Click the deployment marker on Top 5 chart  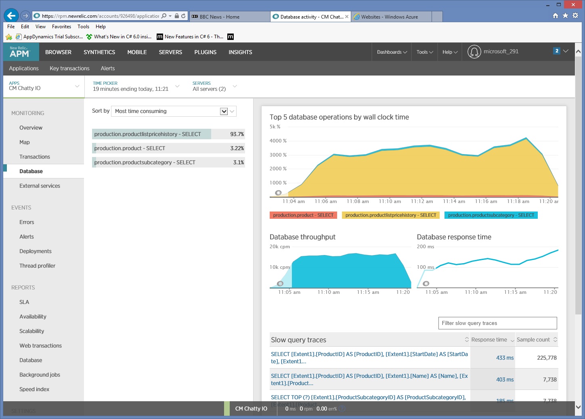coord(278,193)
